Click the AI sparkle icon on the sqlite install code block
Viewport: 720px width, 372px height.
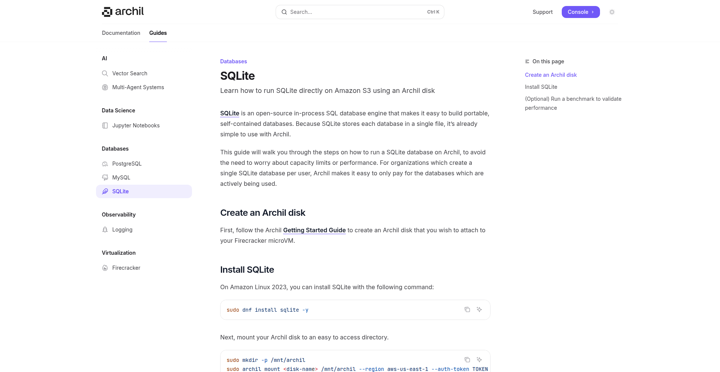coord(479,309)
